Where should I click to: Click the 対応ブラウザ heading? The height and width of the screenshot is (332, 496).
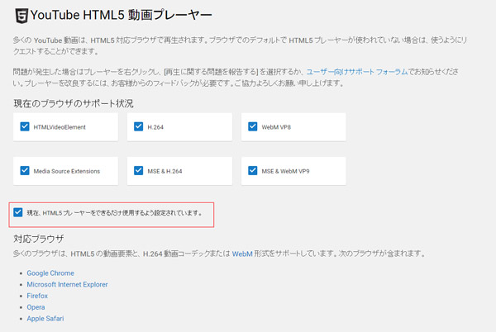pyautogui.click(x=39, y=239)
